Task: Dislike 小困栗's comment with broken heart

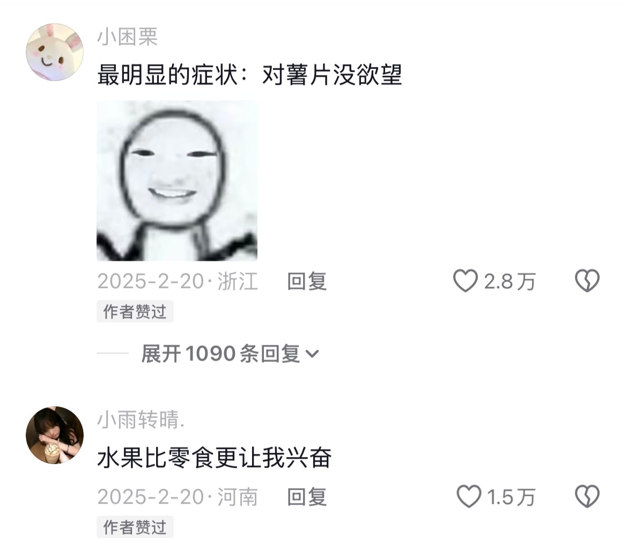Action: coord(587,281)
